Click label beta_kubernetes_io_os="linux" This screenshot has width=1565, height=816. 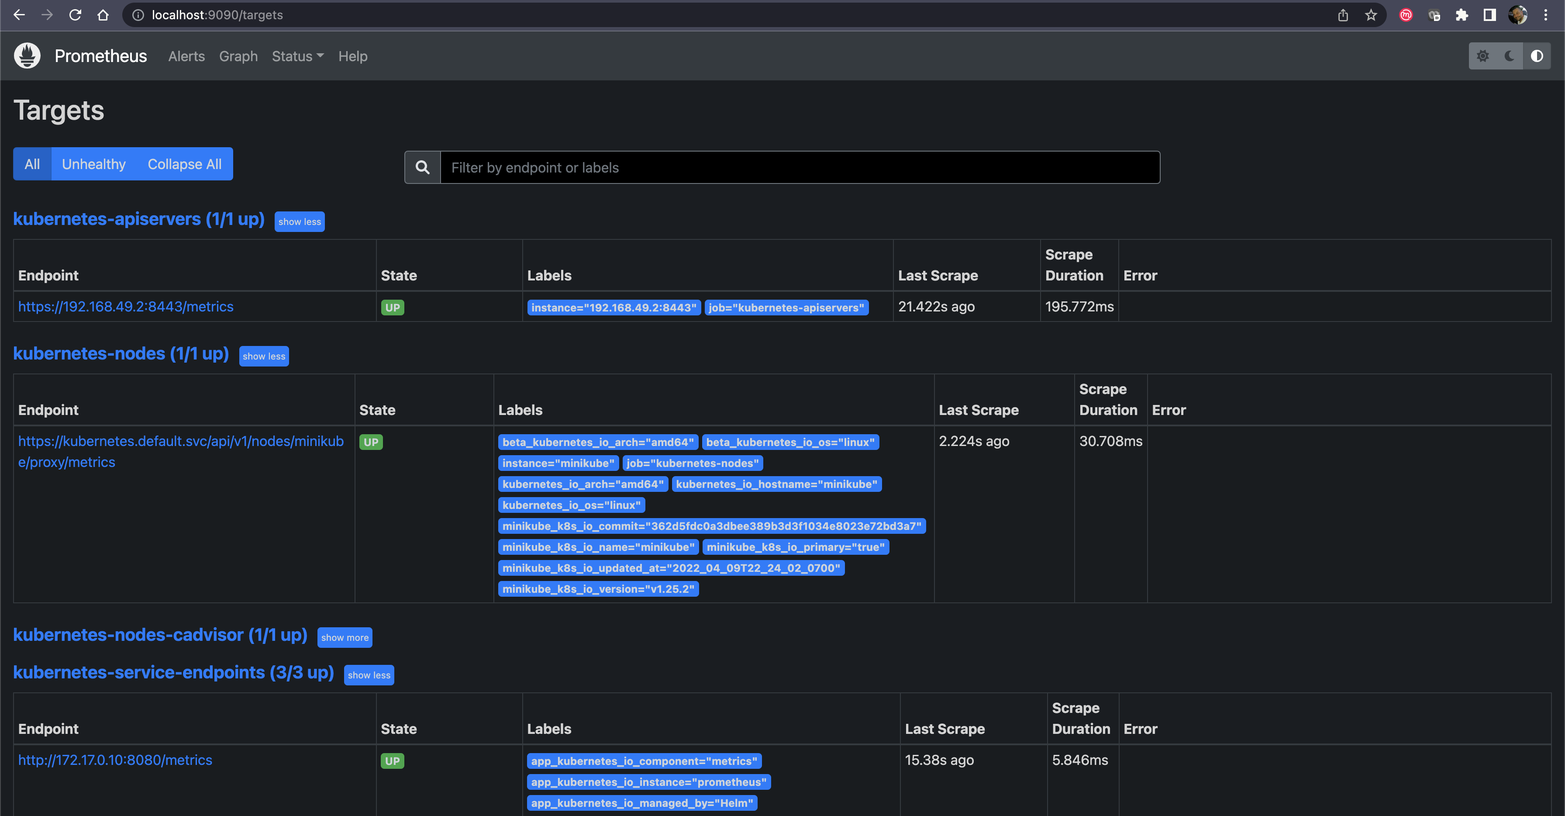click(x=790, y=443)
